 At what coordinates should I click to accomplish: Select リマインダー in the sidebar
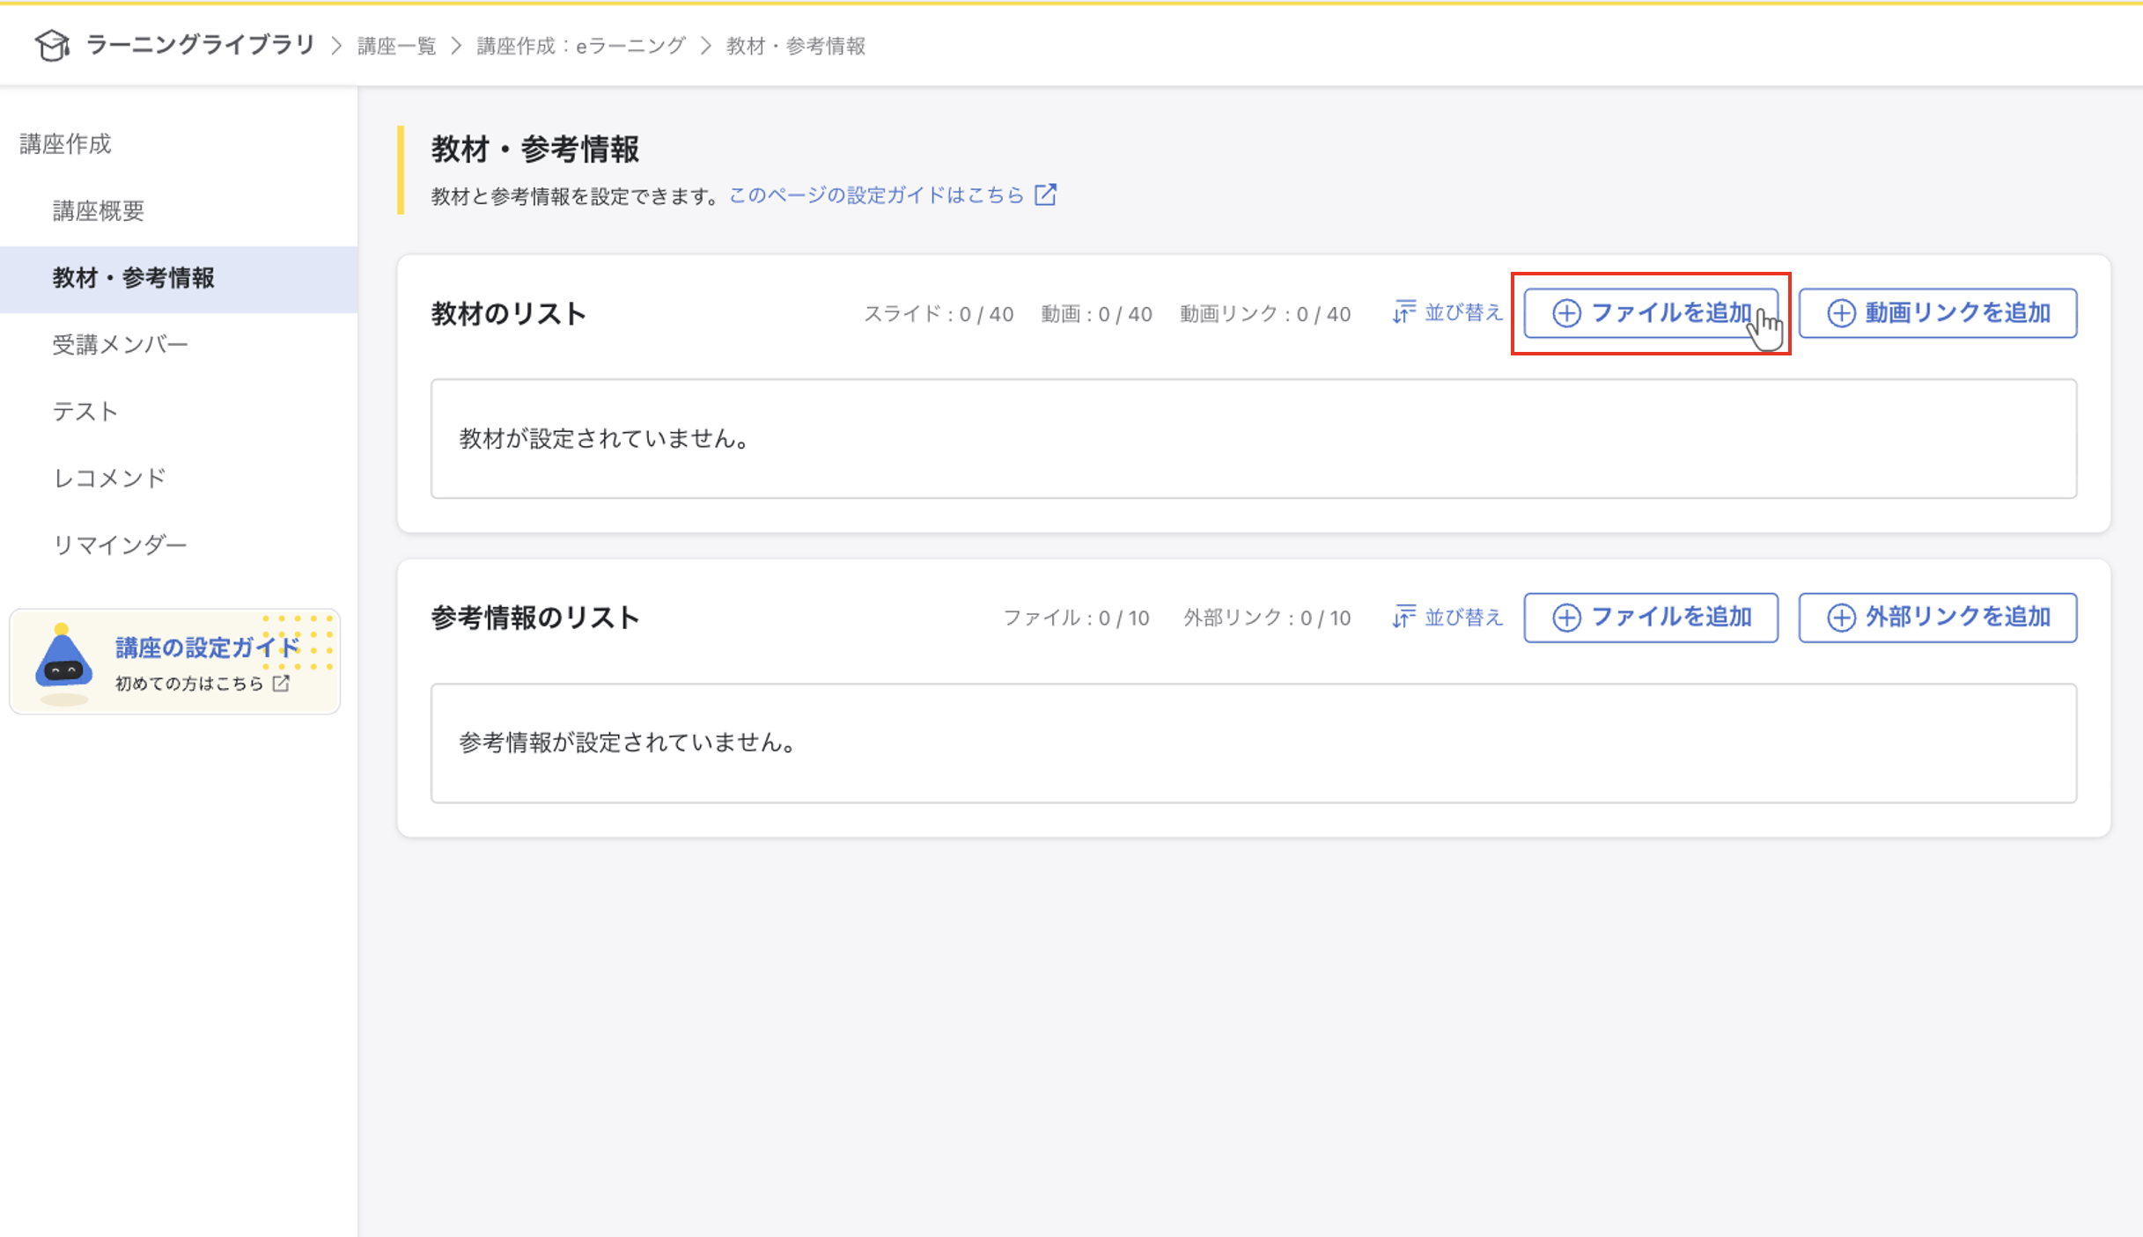[x=120, y=544]
